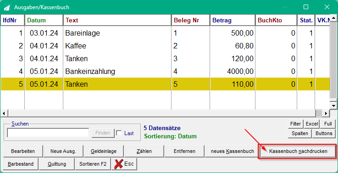Click date 04.01.24 in Kaffee row

(x=44, y=46)
